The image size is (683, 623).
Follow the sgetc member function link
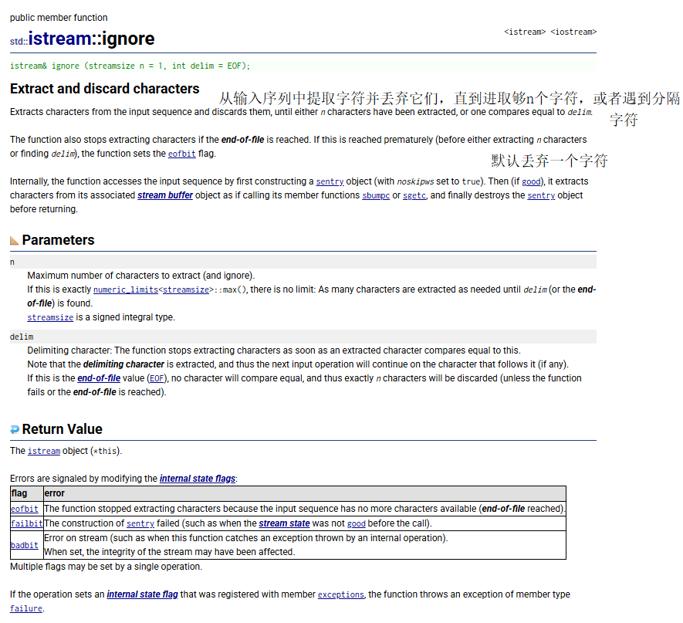414,195
